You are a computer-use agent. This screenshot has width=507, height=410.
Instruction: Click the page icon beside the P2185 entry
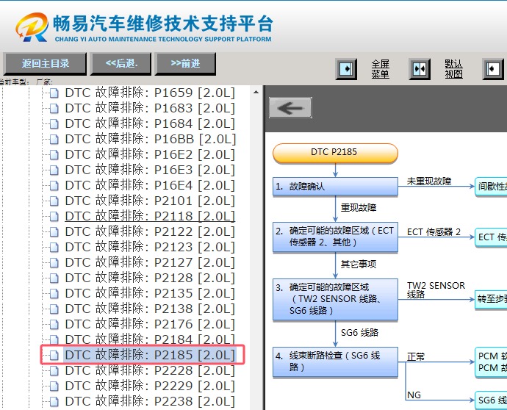pos(54,356)
